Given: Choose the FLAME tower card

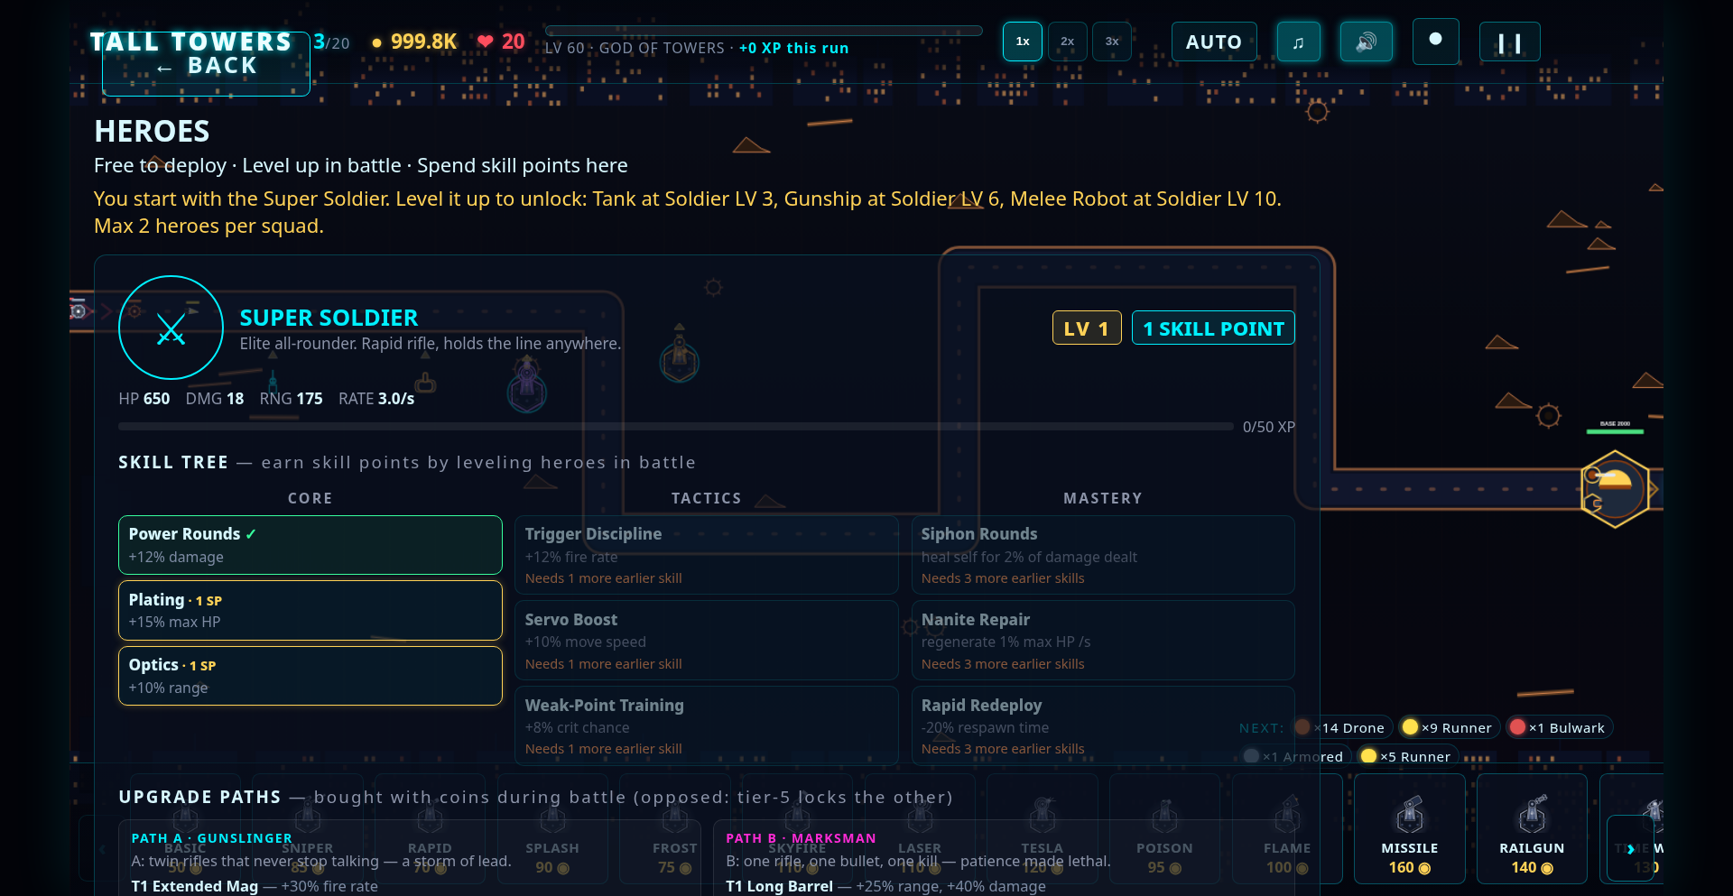Looking at the screenshot, I should (x=1287, y=828).
